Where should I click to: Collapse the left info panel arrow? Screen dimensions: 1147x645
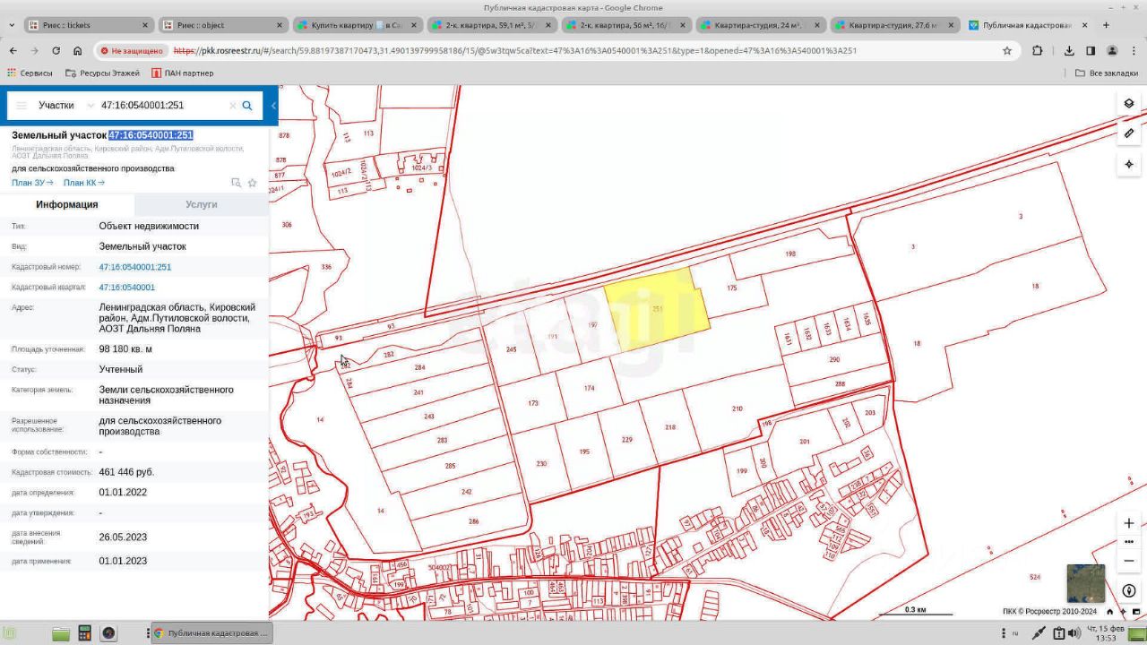[x=273, y=106]
